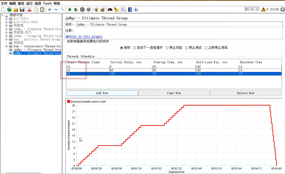
Task: Reset search with yellow brush icon
Action: (x=116, y=9)
